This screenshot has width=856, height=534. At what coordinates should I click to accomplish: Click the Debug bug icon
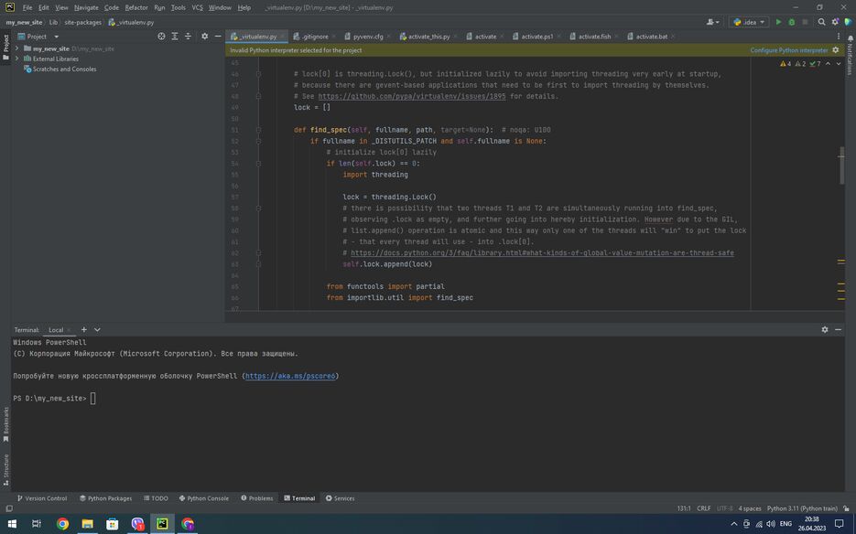click(792, 22)
